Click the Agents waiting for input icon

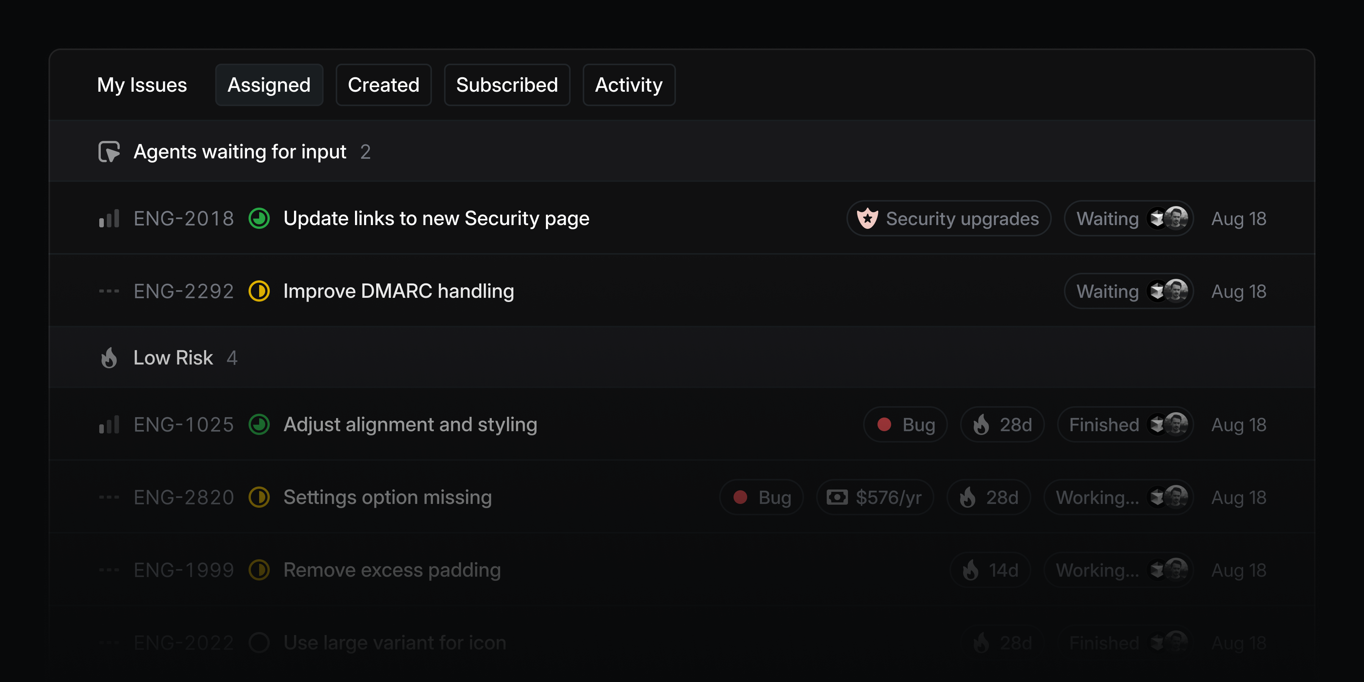(x=109, y=152)
